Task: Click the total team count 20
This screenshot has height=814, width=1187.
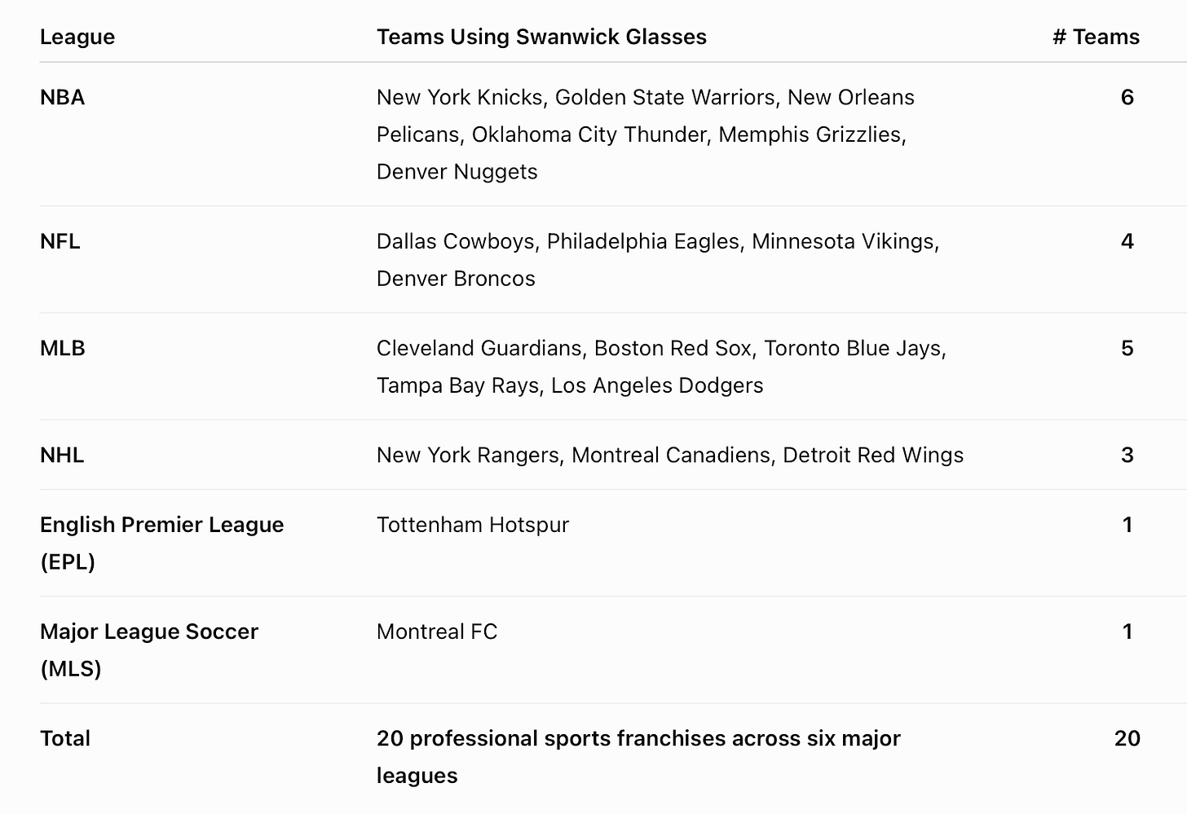Action: coord(1127,738)
